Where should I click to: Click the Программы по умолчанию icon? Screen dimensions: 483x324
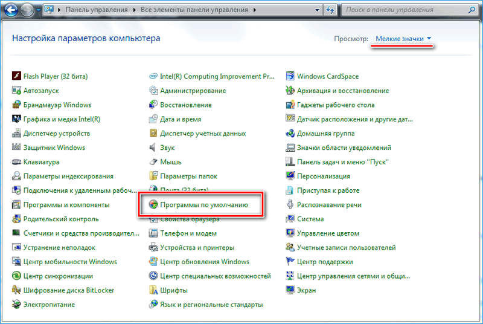pyautogui.click(x=153, y=205)
